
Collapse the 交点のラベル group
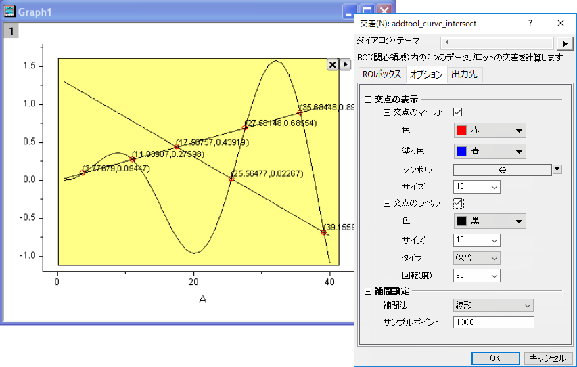pos(387,203)
